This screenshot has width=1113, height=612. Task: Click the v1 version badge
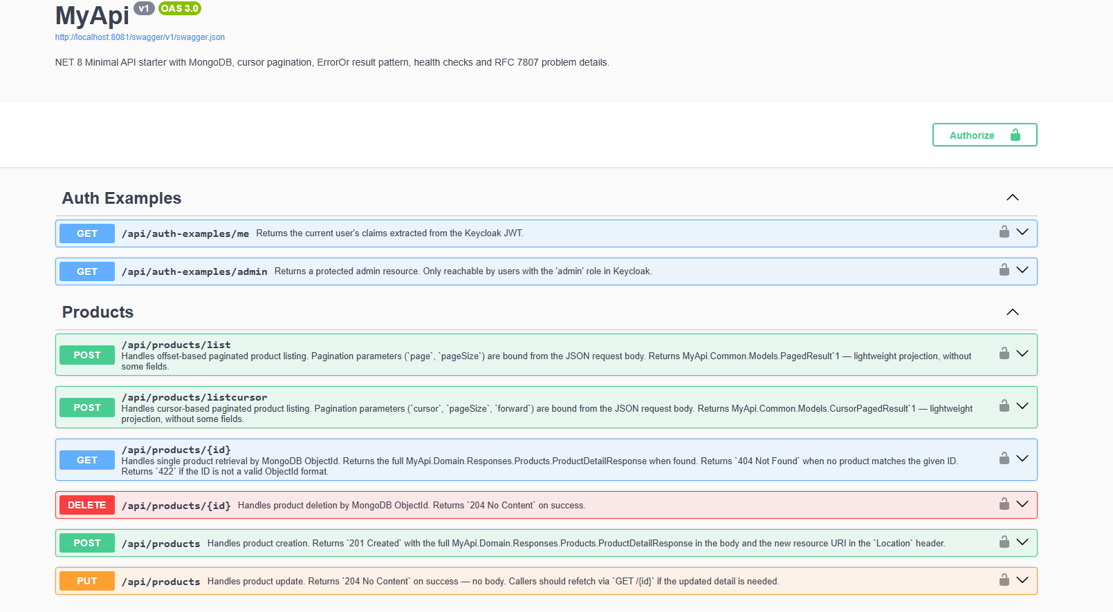coord(144,8)
